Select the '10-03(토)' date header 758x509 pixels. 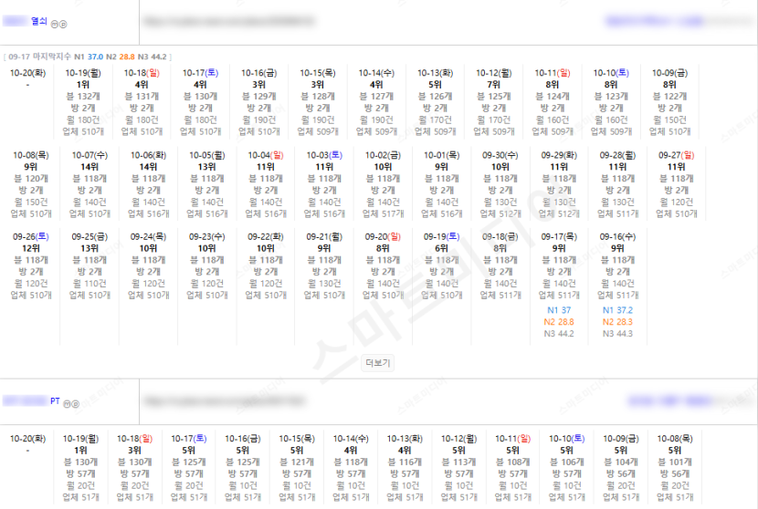pos(324,155)
